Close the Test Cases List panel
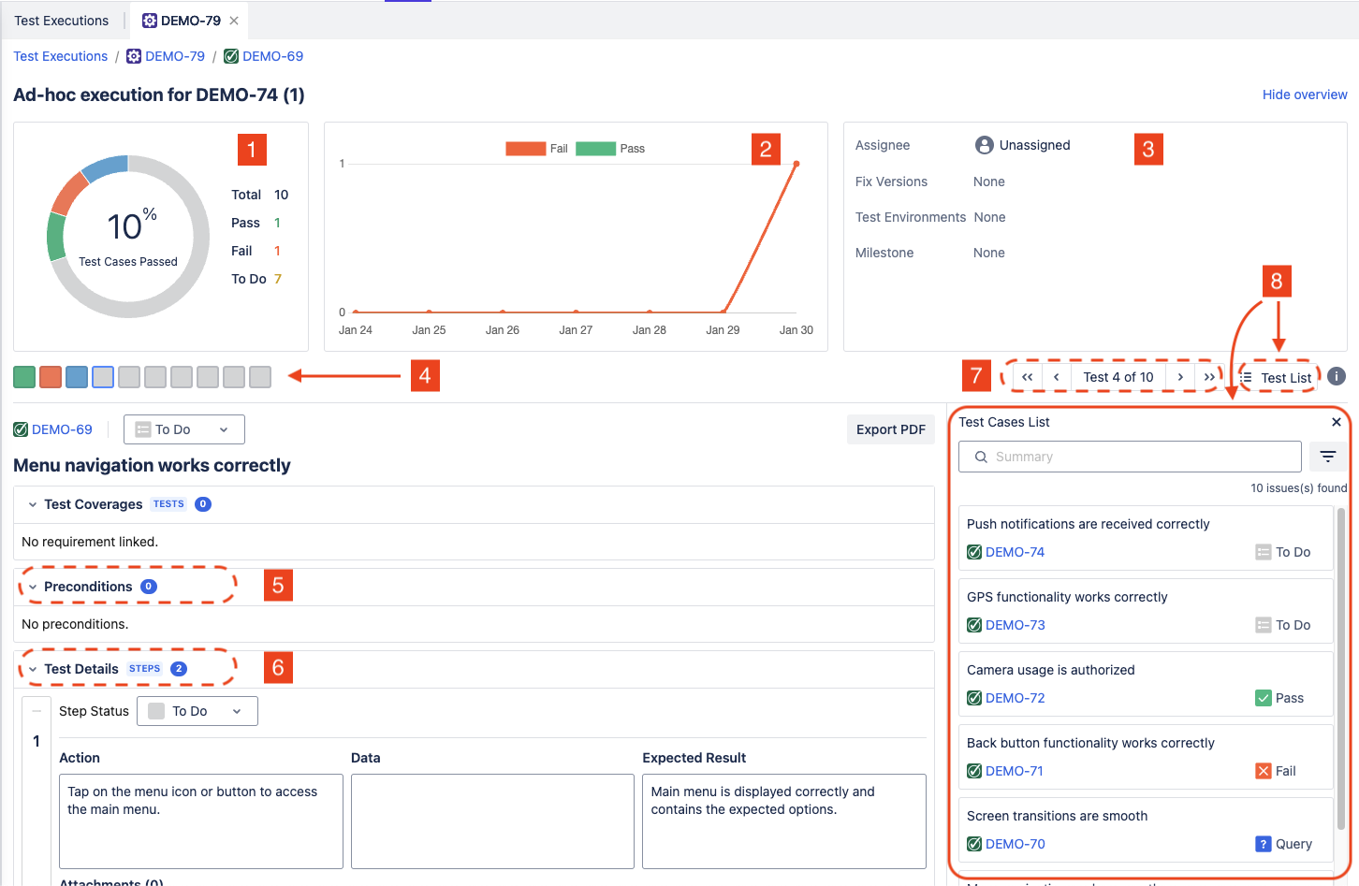Screen dimensions: 1359x886 click(1337, 422)
